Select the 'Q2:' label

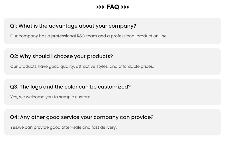coord(14,56)
